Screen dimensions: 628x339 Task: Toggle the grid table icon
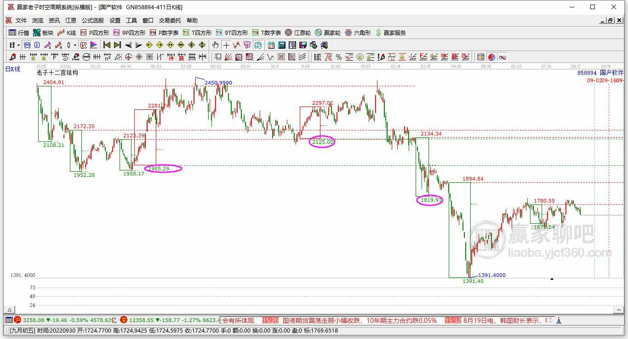tap(480, 57)
